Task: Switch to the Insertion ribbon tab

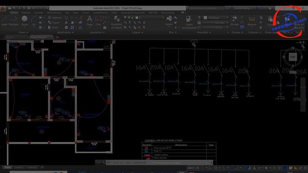Action: (x=26, y=13)
